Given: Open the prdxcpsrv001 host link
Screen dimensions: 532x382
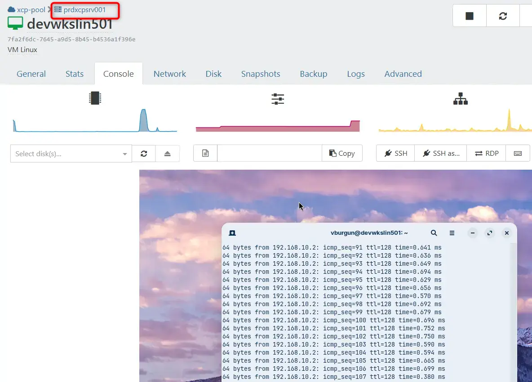Looking at the screenshot, I should point(84,9).
